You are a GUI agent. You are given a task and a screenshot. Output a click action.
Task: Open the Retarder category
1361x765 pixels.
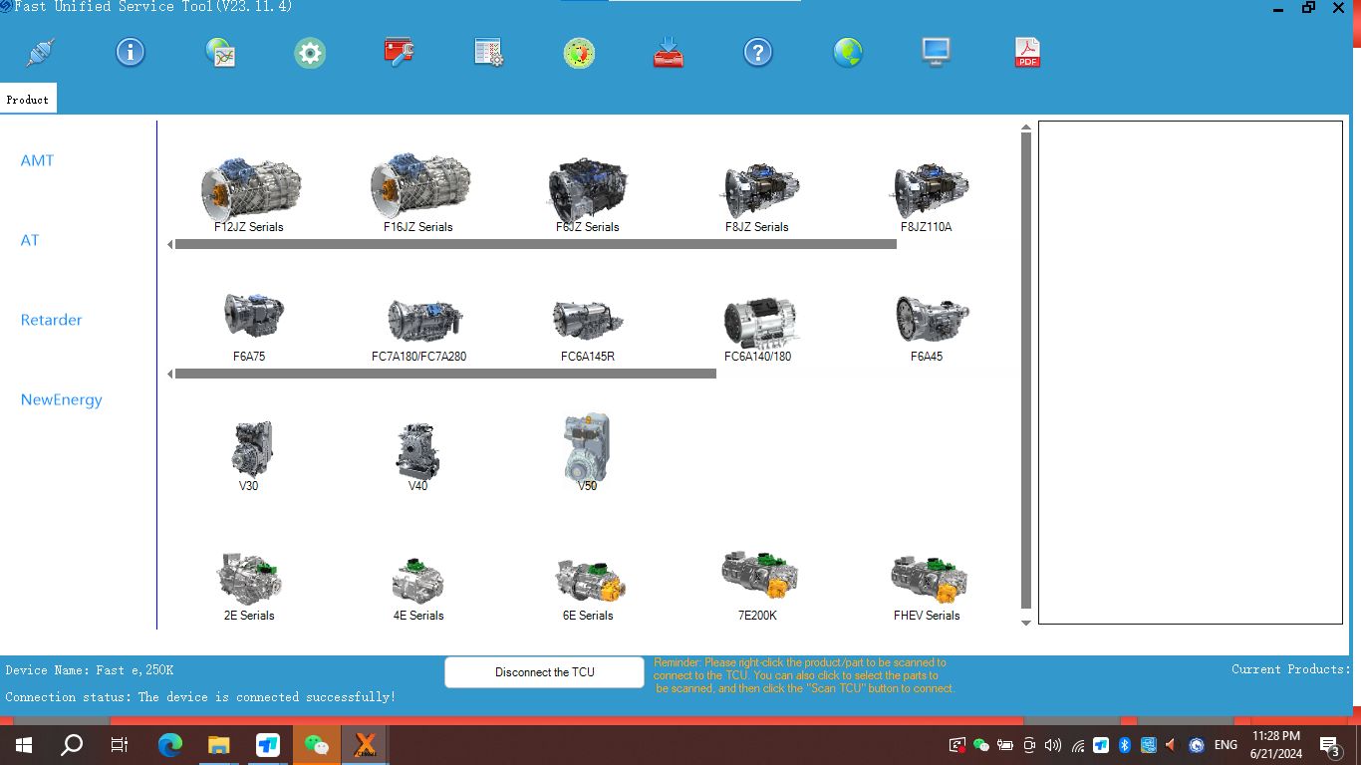(51, 320)
